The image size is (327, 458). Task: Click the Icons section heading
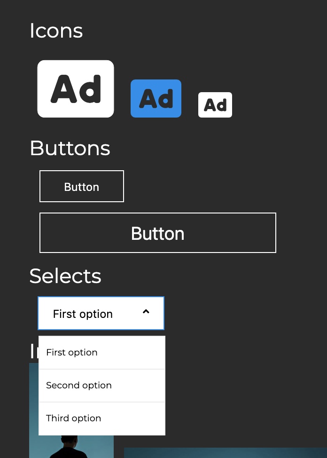tap(56, 31)
